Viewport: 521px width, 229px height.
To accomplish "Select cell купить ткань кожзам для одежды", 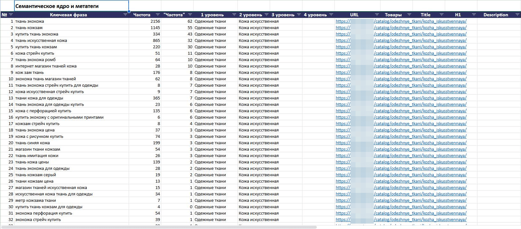I will 71,207.
